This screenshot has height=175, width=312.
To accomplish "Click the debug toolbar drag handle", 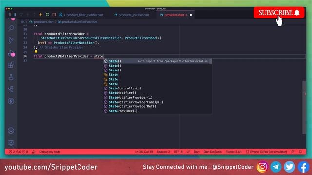I will click(x=10, y=15).
